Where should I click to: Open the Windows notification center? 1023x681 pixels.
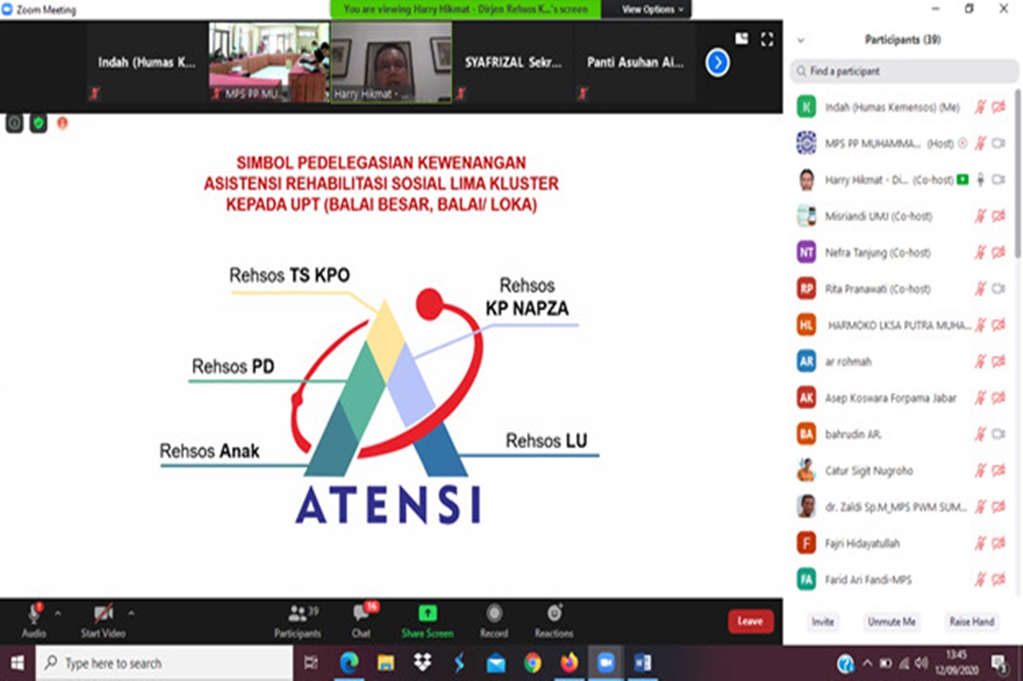pyautogui.click(x=999, y=663)
